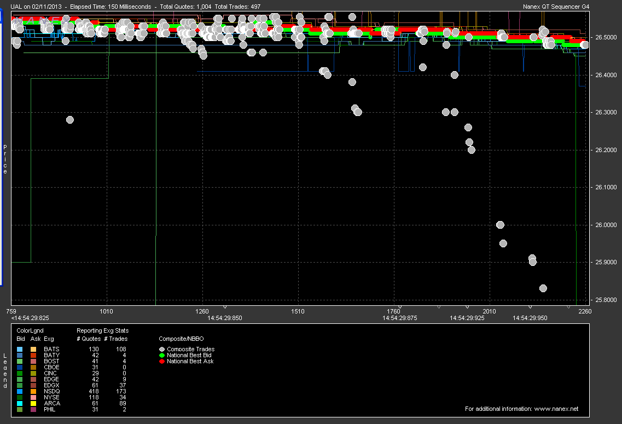Click the 25.8000 price axis label
Screen dimensions: 622x424
606,300
